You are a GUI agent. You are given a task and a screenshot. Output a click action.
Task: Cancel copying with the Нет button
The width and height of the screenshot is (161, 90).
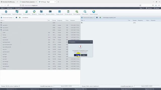pyautogui.click(x=84, y=55)
